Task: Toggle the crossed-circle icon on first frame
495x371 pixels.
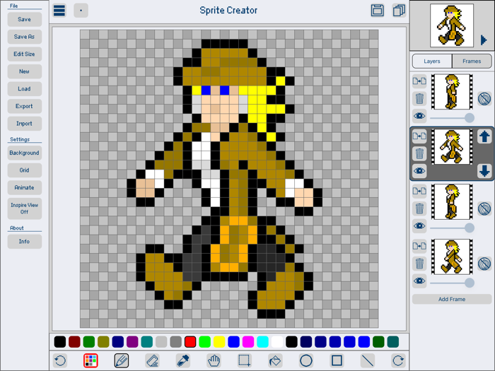Action: (484, 99)
